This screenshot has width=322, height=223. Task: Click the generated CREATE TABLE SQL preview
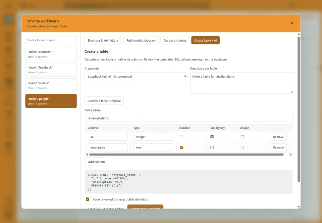[x=189, y=182]
